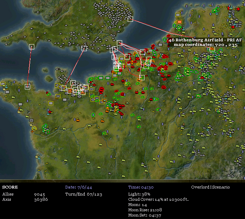Viewport: 245px width, 219px height.
Task: Select plain gray rectangle in sea off Dutch coast
Action: [x=160, y=45]
